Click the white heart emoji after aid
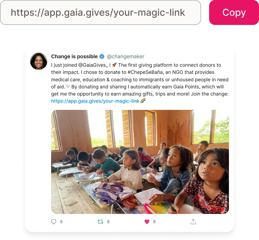259x240 pixels. pos(67,86)
